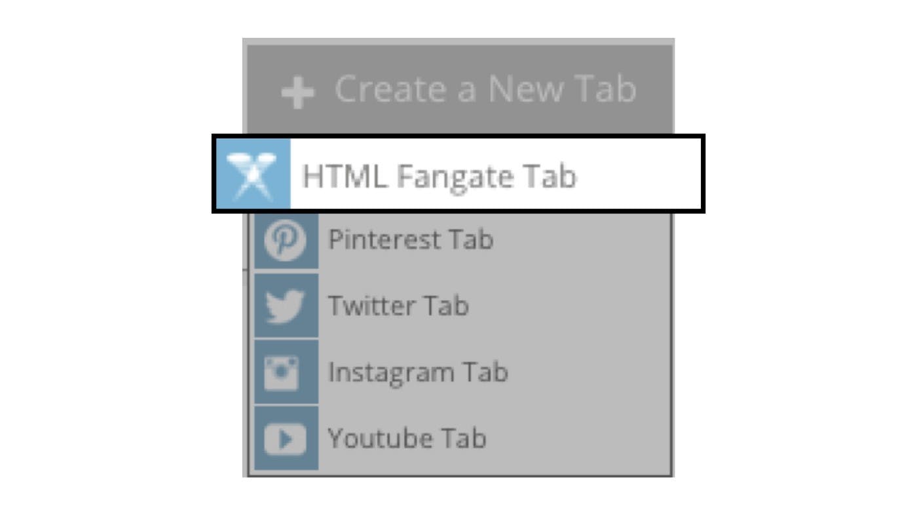
Task: Click the 'Youtube Tab' label text
Action: pyautogui.click(x=407, y=438)
